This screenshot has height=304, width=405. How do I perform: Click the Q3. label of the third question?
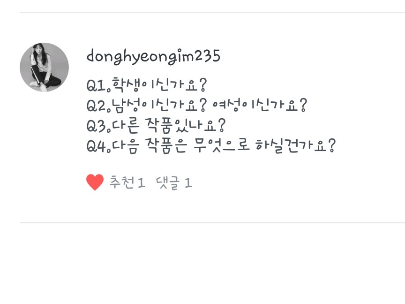point(98,126)
